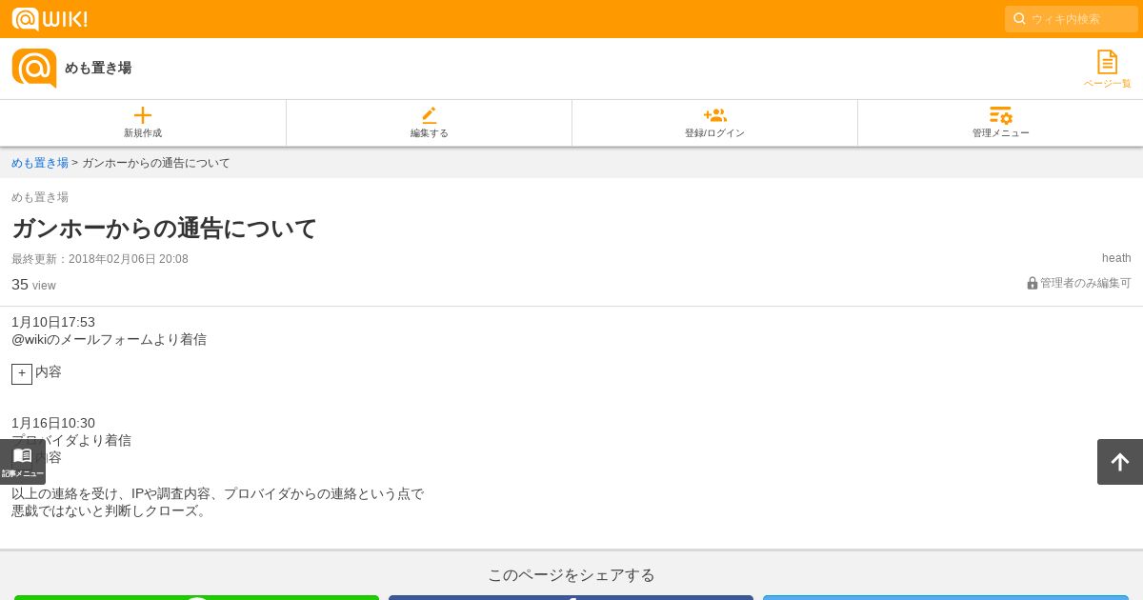Open the 管理メニュー settings icon
Screen dimensions: 1143x600
click(x=1000, y=115)
